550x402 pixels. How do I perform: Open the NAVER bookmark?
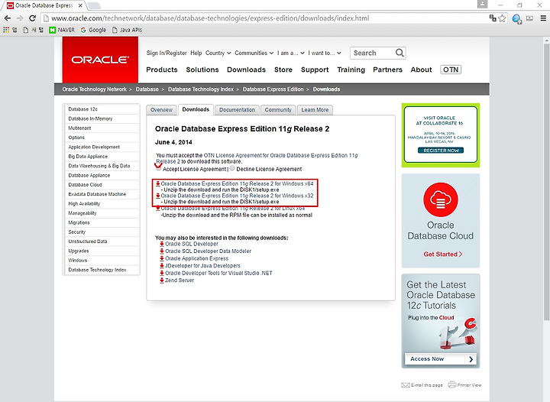tap(62, 30)
